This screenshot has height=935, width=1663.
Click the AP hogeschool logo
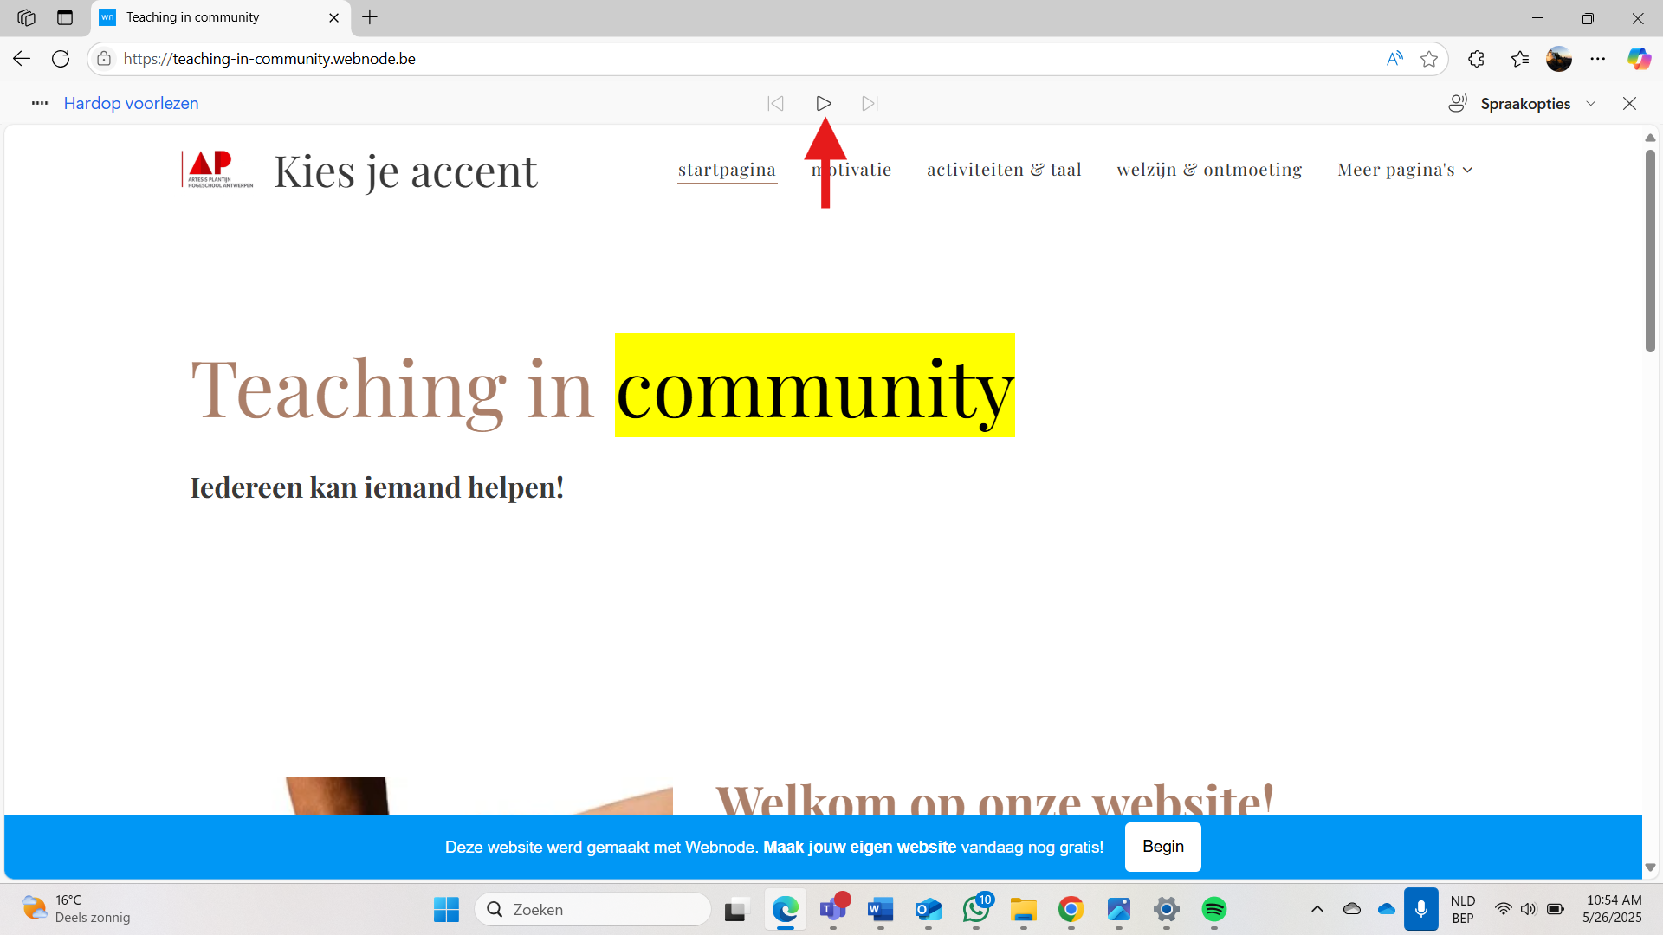217,170
